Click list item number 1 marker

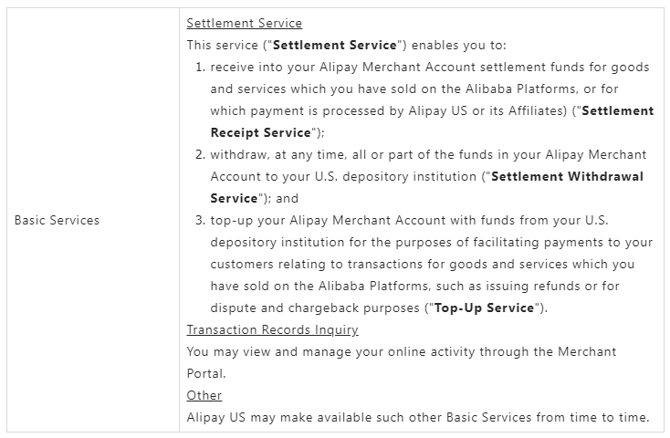[x=200, y=67]
